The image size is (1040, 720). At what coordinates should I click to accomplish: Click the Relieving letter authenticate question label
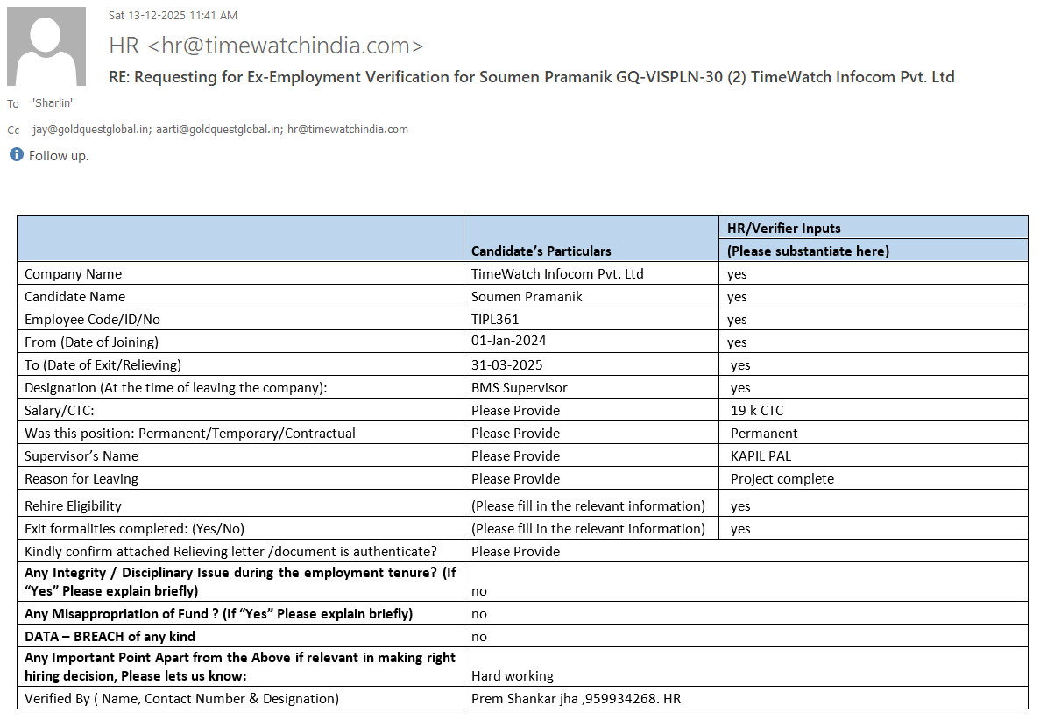pos(230,552)
